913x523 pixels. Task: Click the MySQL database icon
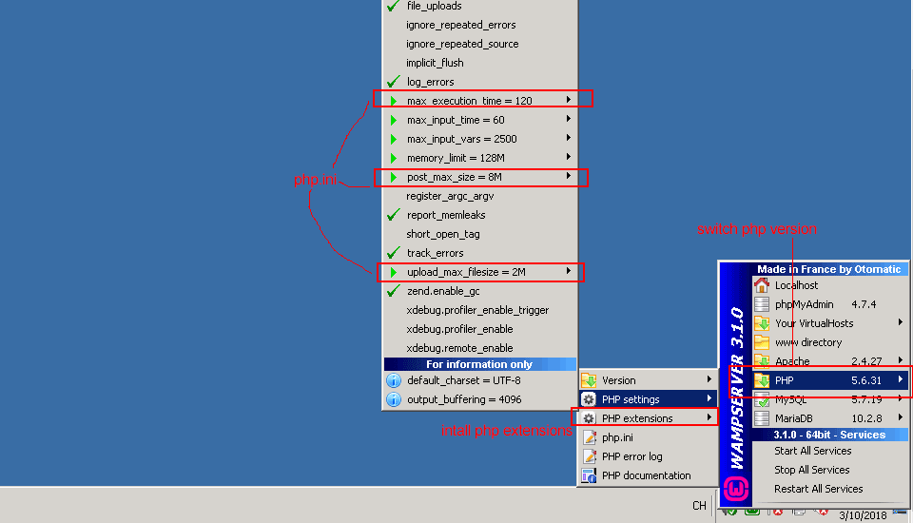(762, 399)
